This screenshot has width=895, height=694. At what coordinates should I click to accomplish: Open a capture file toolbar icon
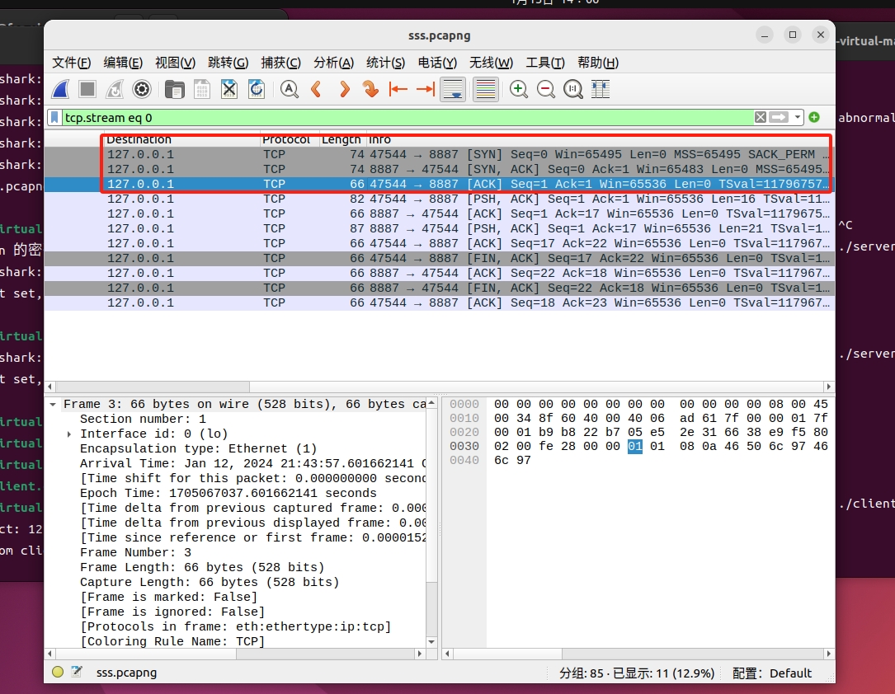coord(174,89)
